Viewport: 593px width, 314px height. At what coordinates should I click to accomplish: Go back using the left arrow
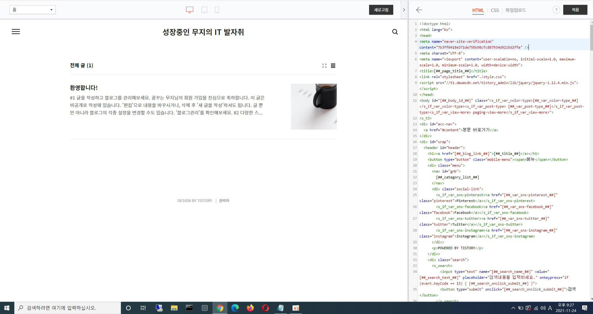coord(419,10)
